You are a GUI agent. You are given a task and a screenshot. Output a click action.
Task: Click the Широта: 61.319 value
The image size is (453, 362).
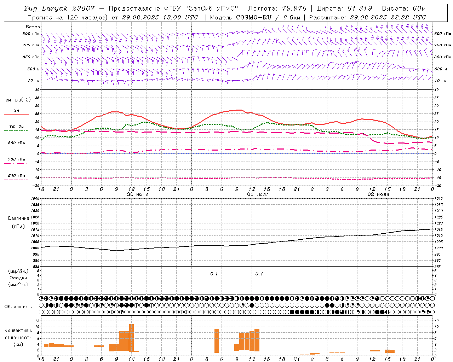[344, 8]
